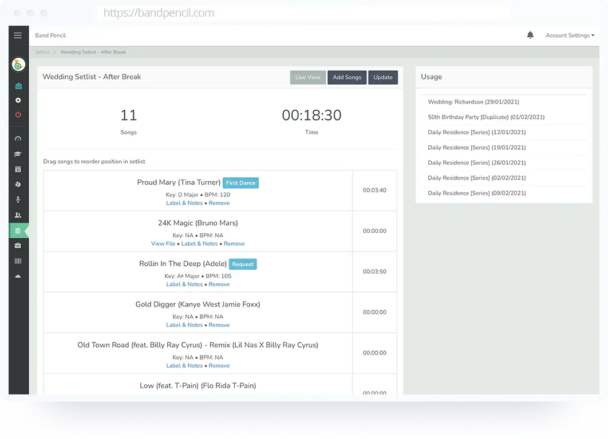Toggle the hamburger menu in the sidebar
Viewport: 608px width, 439px height.
click(x=18, y=35)
